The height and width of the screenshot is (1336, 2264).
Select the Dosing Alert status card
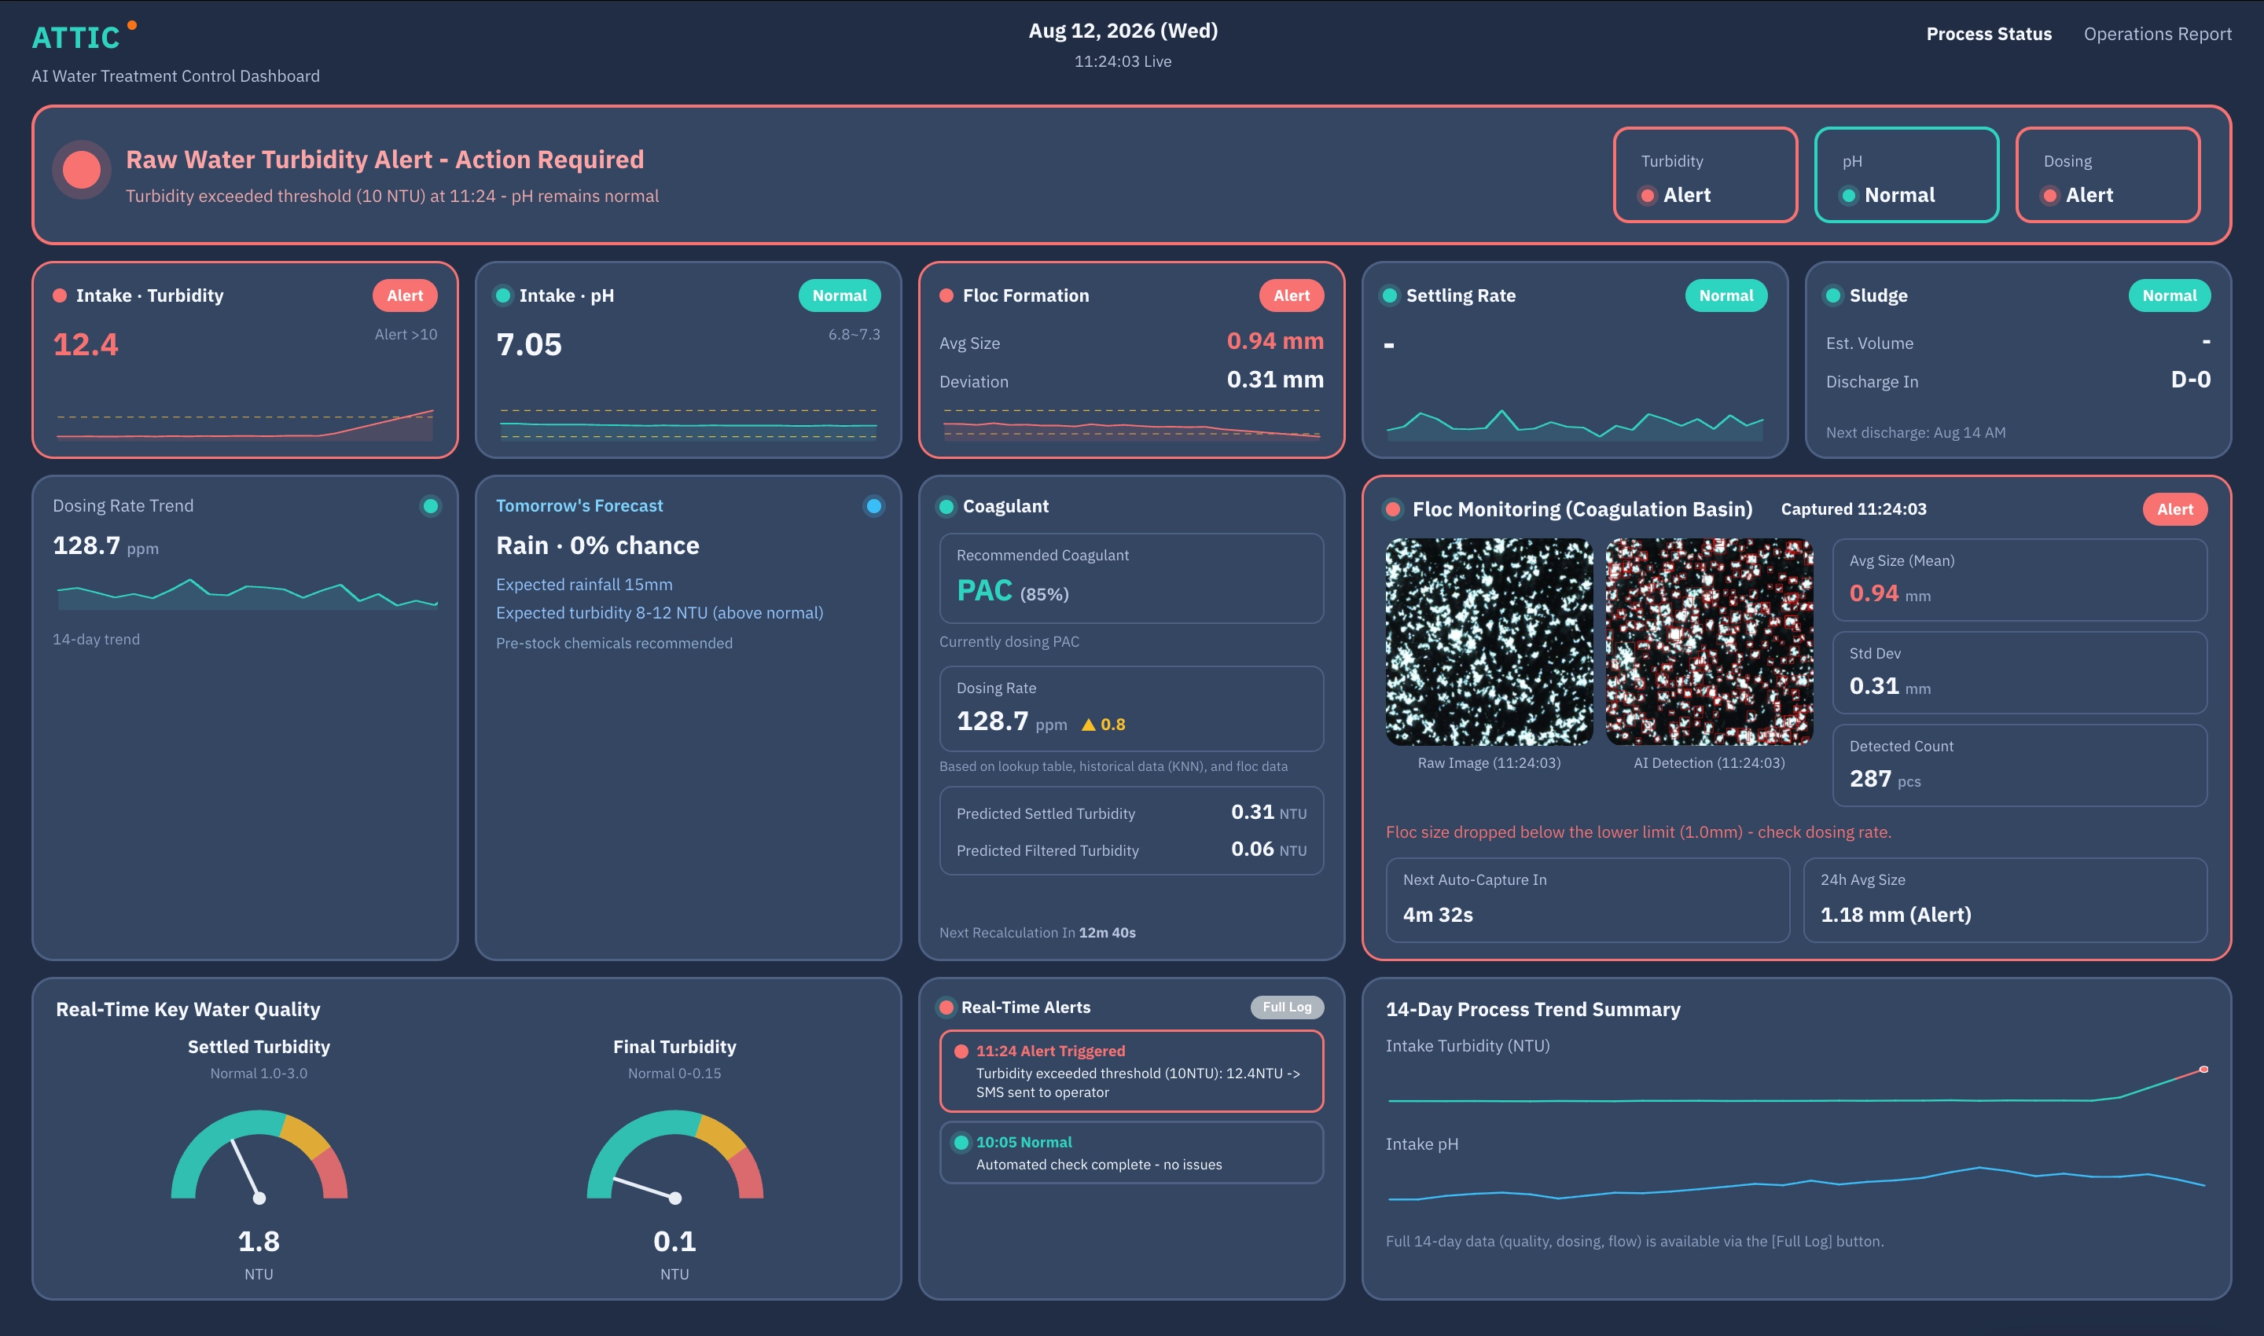(2108, 174)
